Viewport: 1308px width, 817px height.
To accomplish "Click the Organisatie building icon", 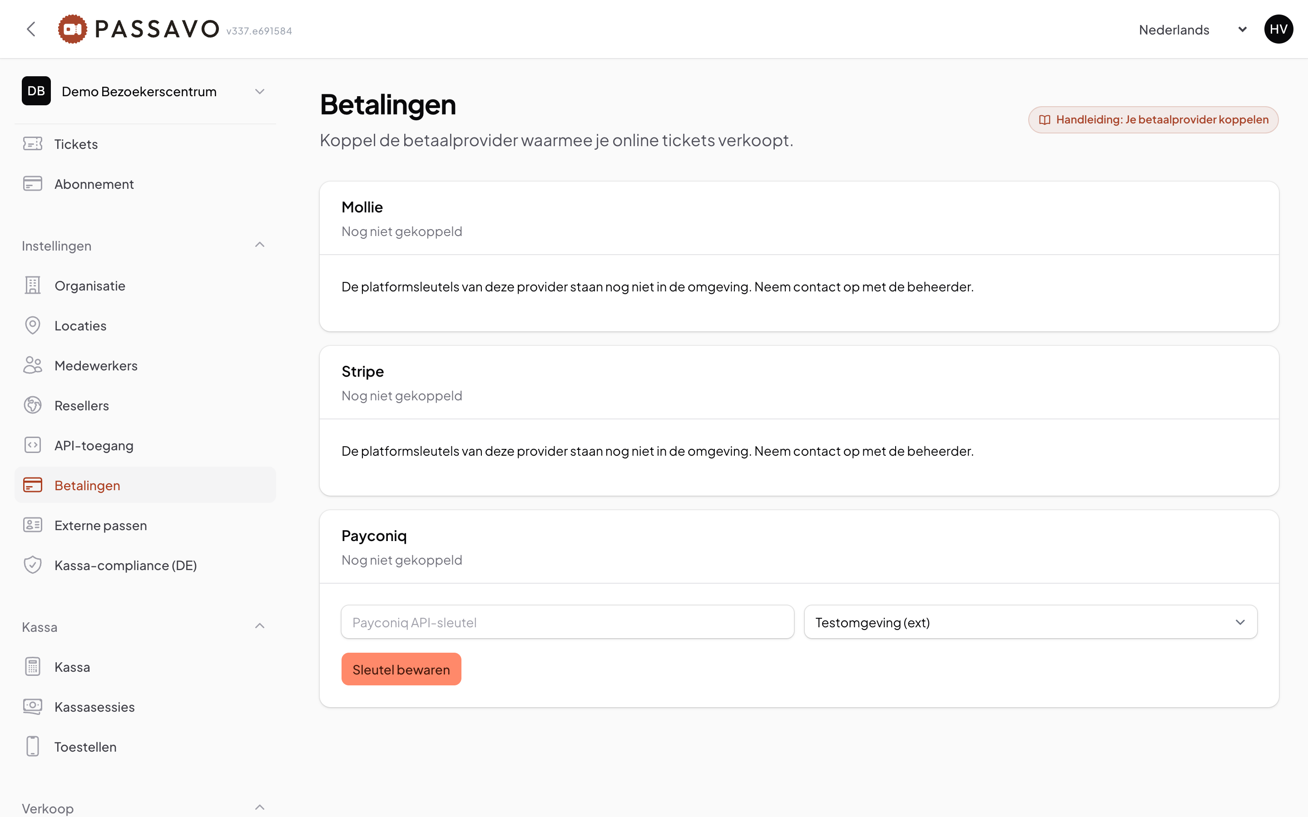I will point(33,285).
